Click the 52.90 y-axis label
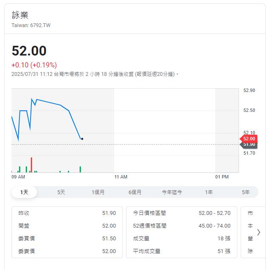 (x=249, y=90)
